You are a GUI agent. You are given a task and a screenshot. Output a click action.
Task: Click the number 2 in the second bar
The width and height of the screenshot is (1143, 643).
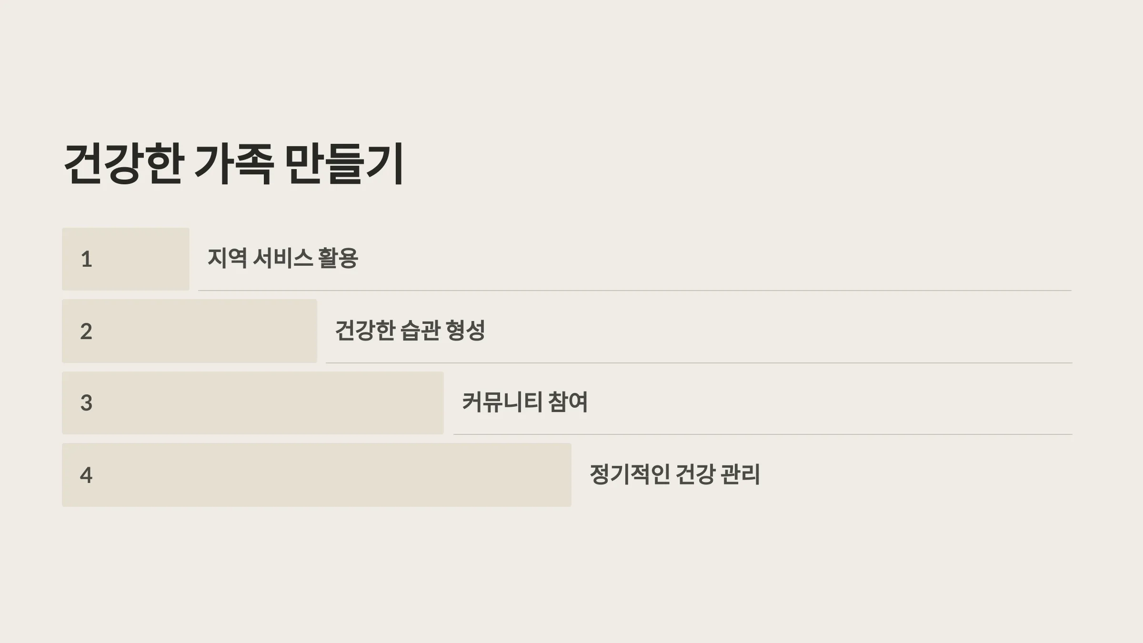(86, 332)
